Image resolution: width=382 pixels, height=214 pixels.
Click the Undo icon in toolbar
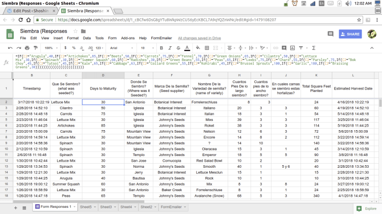coord(10,47)
